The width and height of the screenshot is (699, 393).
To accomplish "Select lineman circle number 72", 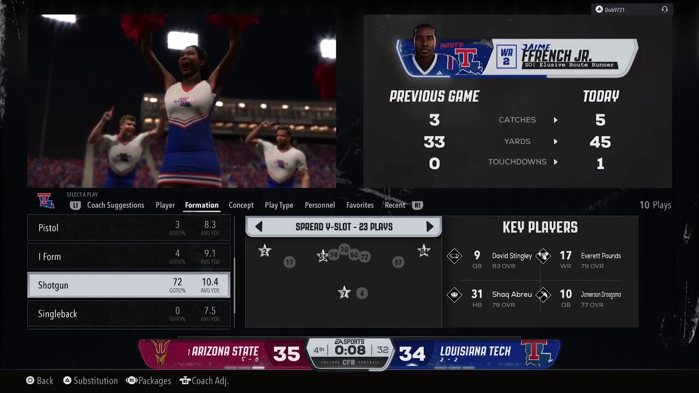I will [x=365, y=257].
